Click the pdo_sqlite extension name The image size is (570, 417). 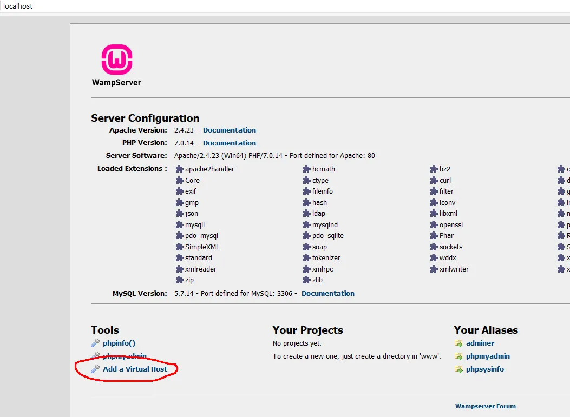tap(328, 236)
